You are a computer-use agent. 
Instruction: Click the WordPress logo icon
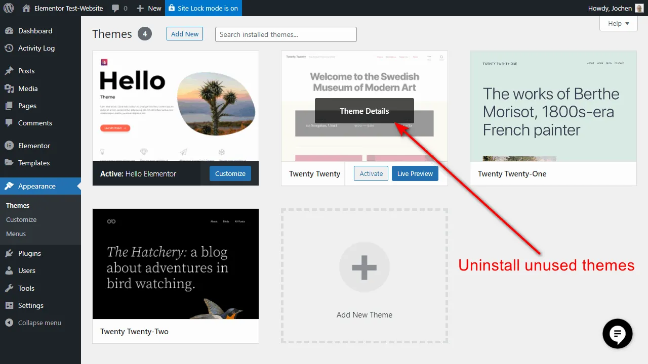coord(8,8)
